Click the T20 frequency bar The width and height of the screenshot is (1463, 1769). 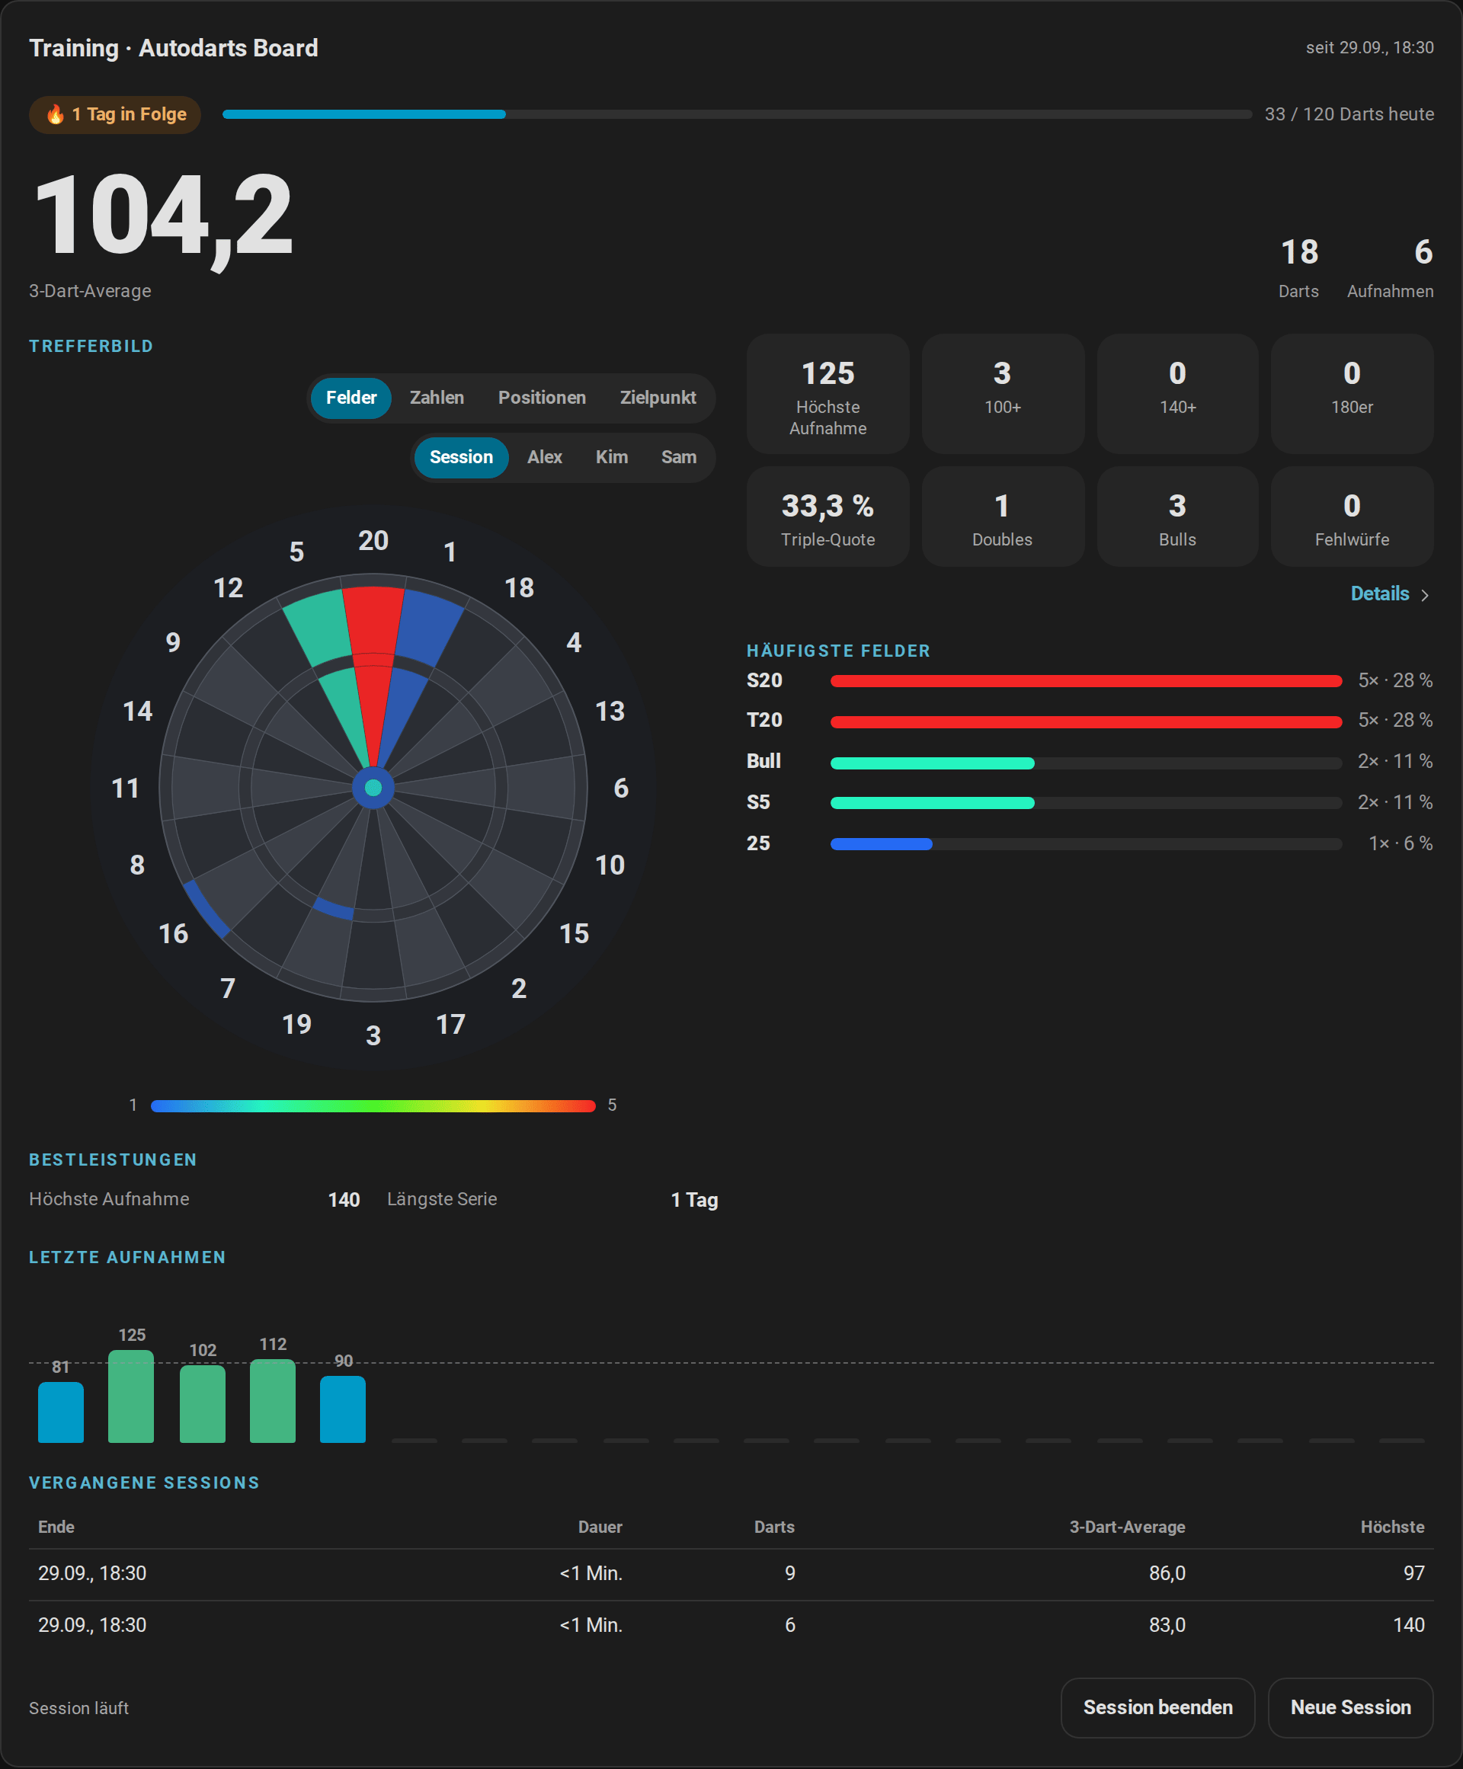coord(1086,721)
